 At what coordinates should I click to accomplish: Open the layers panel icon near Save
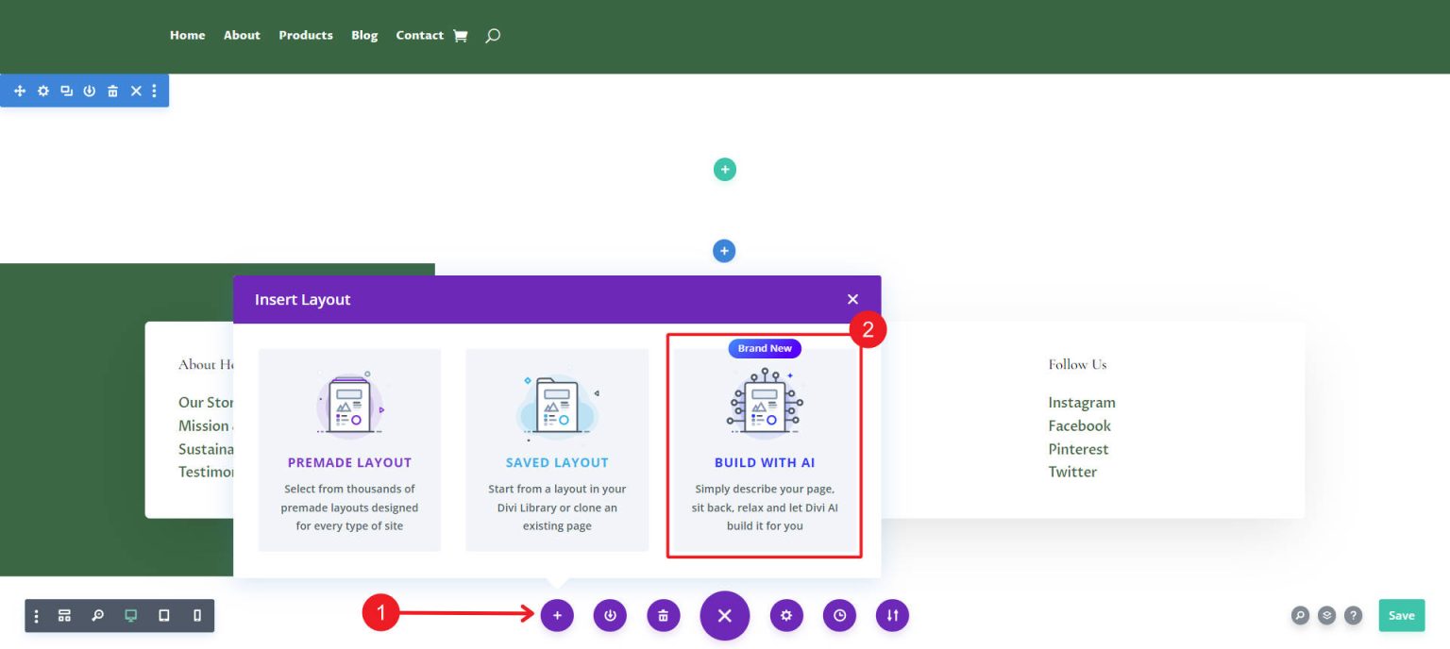1326,615
